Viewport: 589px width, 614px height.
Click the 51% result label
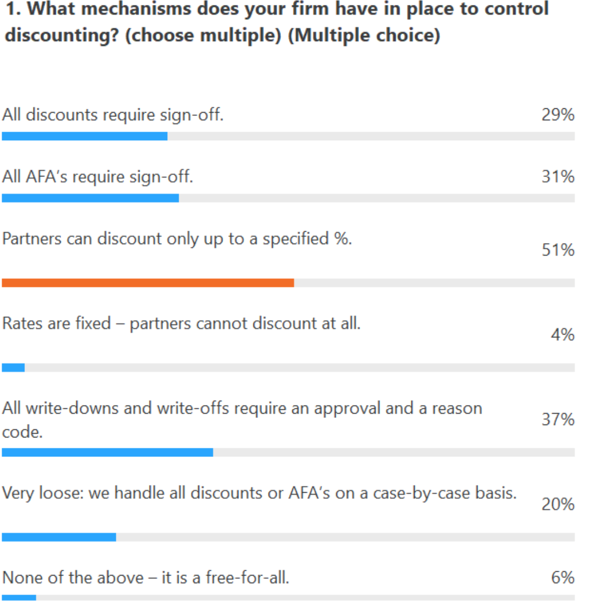(x=558, y=250)
